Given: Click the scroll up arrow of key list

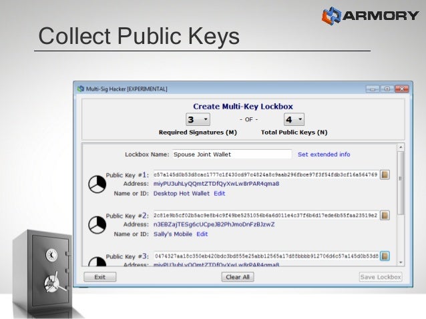Looking at the screenshot, I should click(x=401, y=147).
